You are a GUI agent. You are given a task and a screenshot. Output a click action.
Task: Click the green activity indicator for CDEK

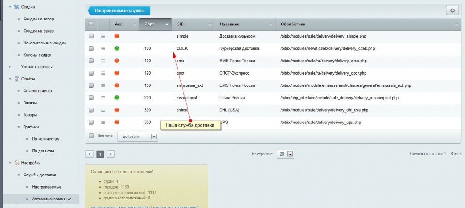coord(117,48)
